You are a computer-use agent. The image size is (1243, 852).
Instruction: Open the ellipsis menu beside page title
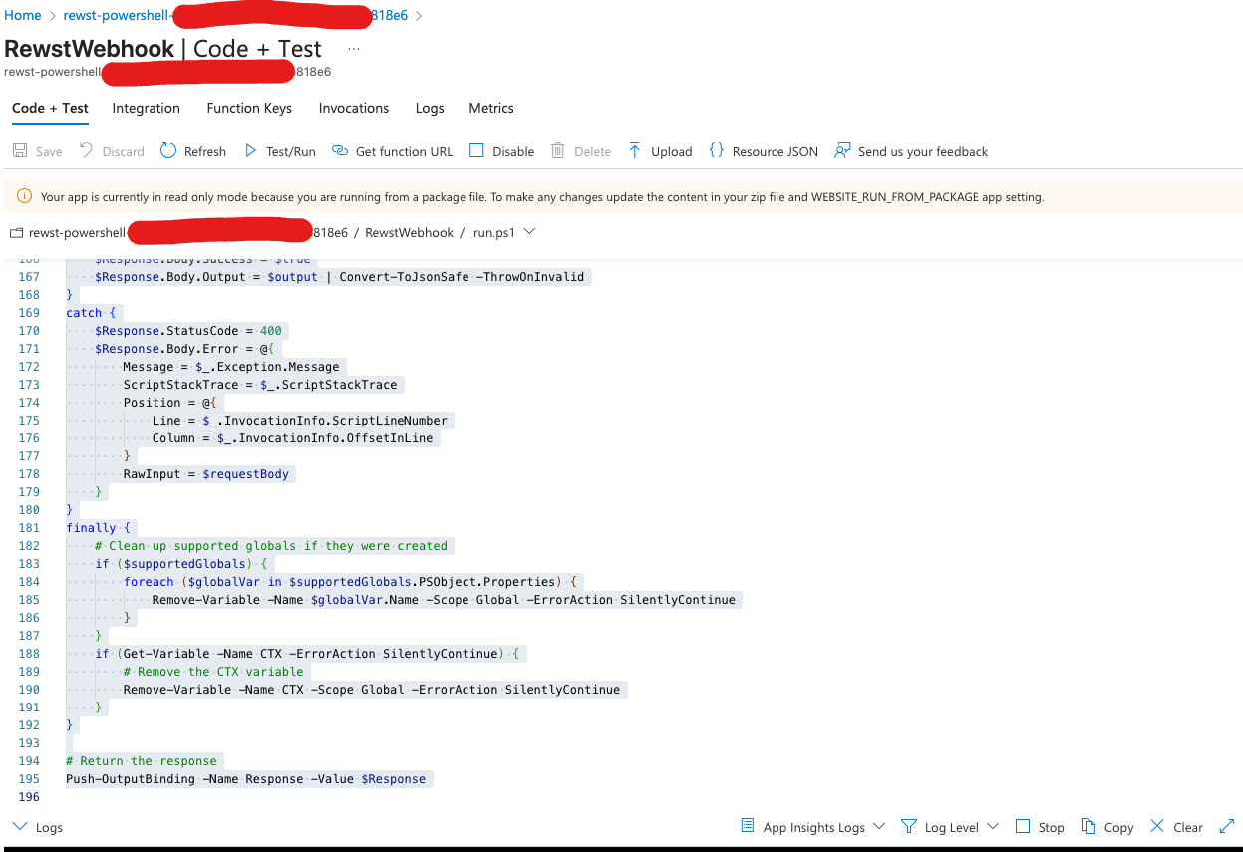click(354, 49)
